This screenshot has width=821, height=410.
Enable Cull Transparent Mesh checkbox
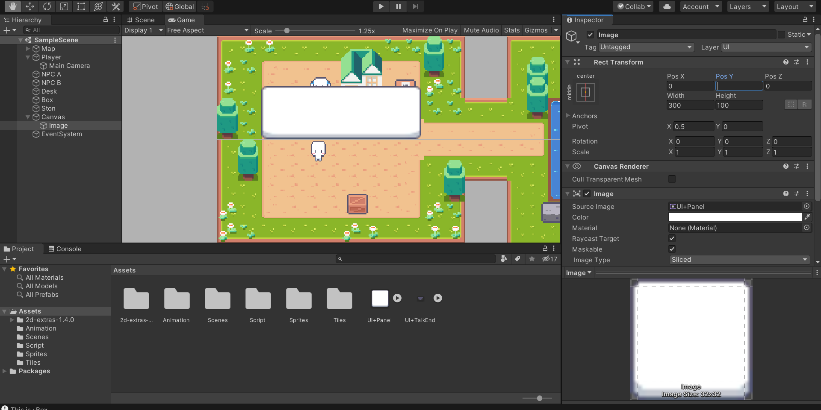(672, 179)
